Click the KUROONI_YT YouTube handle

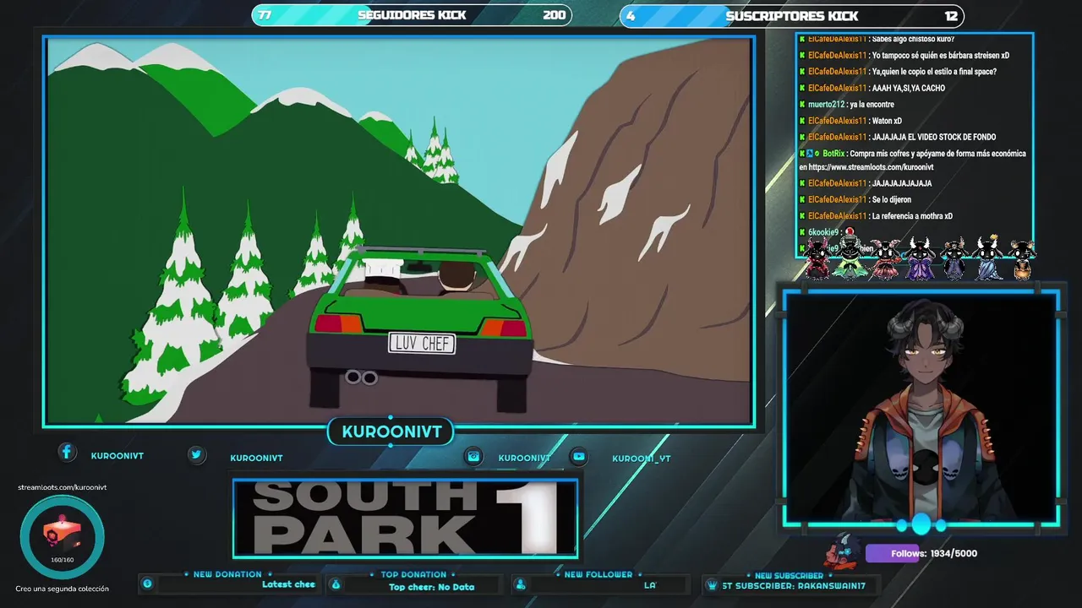tap(642, 459)
